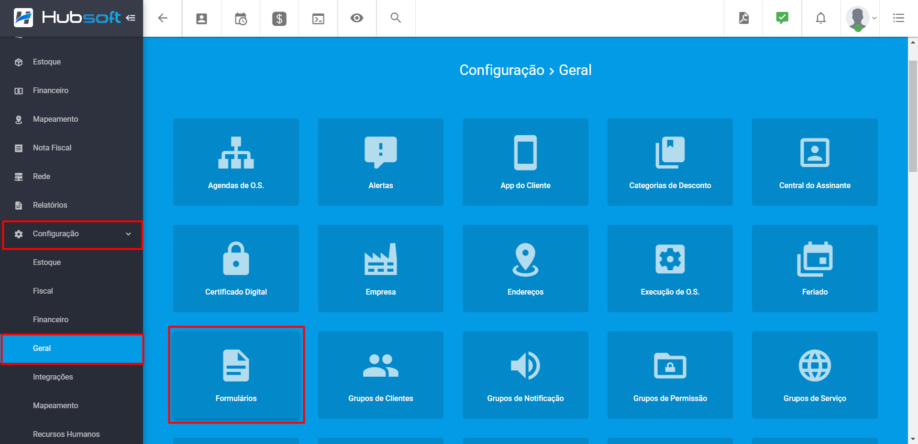Open the Alertas tile
The width and height of the screenshot is (918, 444).
[x=381, y=162]
